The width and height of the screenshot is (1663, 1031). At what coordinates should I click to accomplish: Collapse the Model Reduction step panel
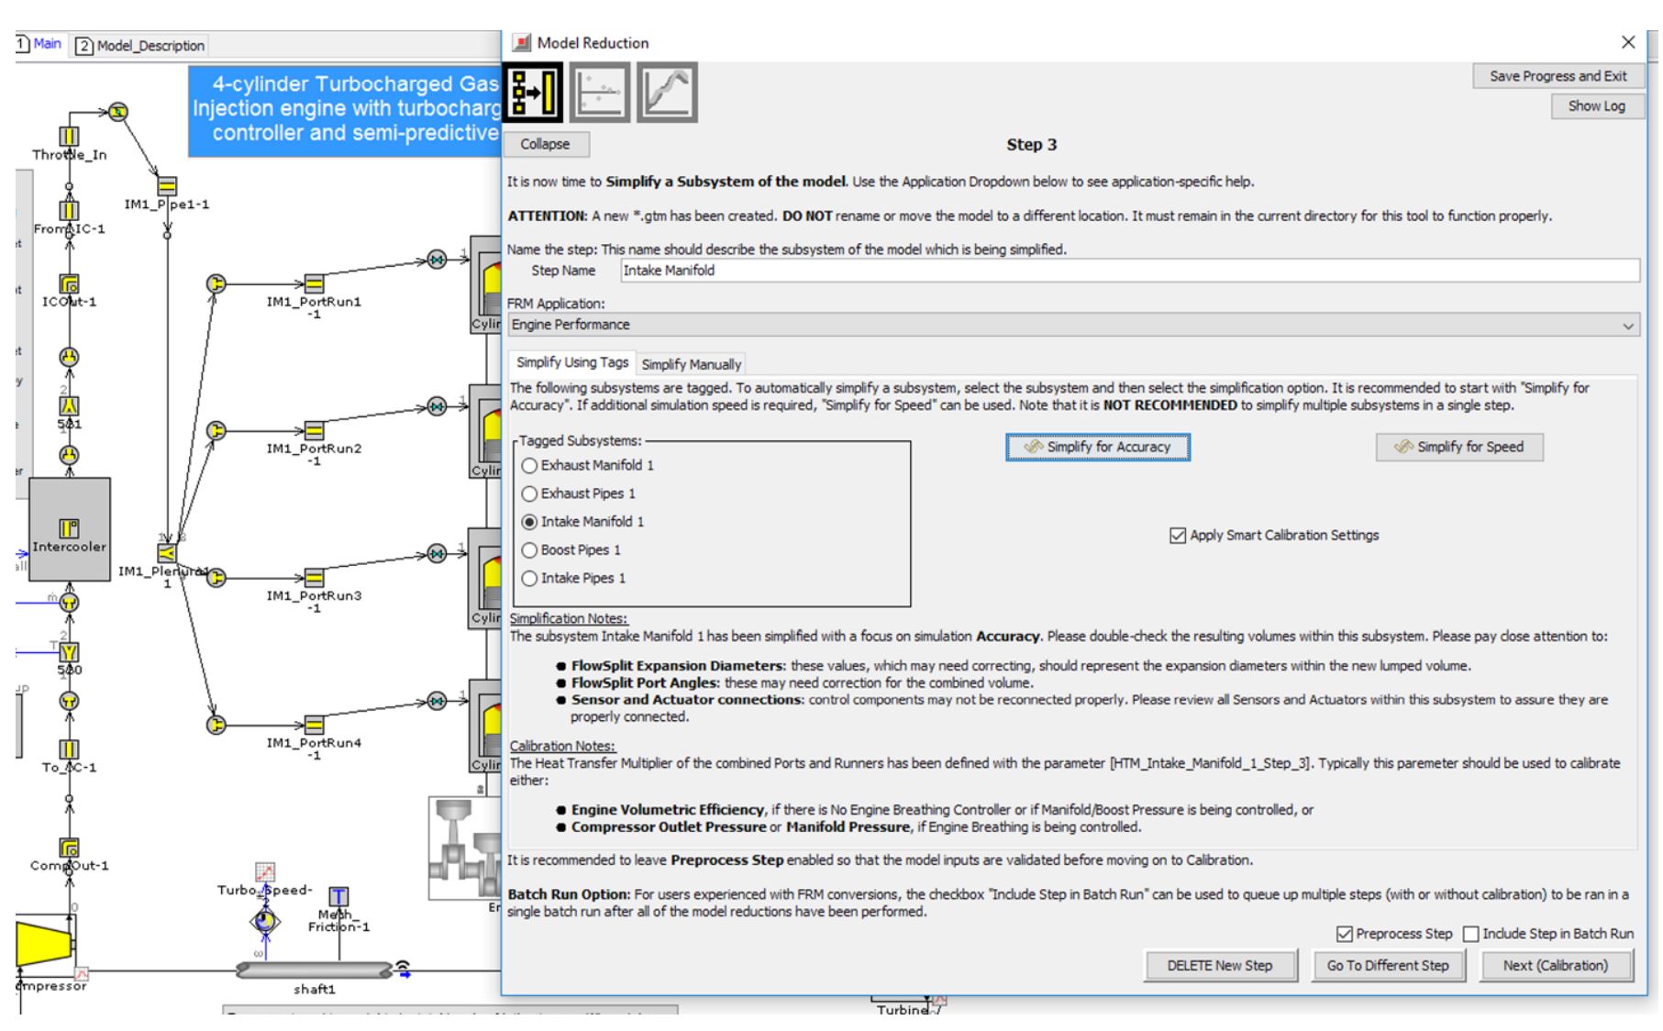point(548,144)
